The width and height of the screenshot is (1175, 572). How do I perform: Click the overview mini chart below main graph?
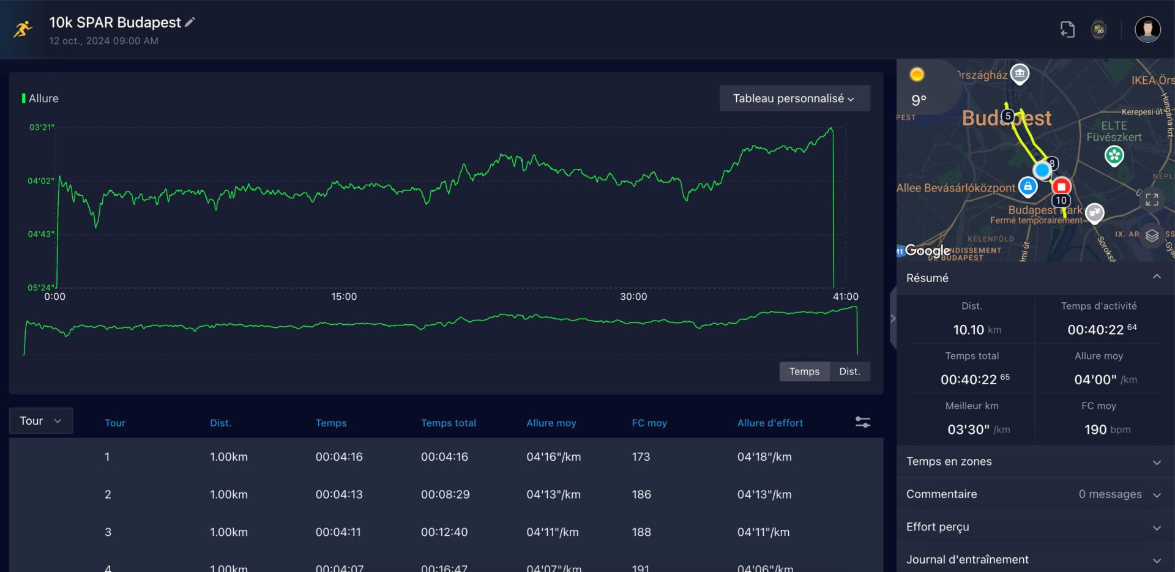coord(441,330)
